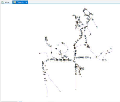This screenshot has width=120, height=102.
Task: Select isolated teal node right of top cluster
Action: (x=93, y=15)
